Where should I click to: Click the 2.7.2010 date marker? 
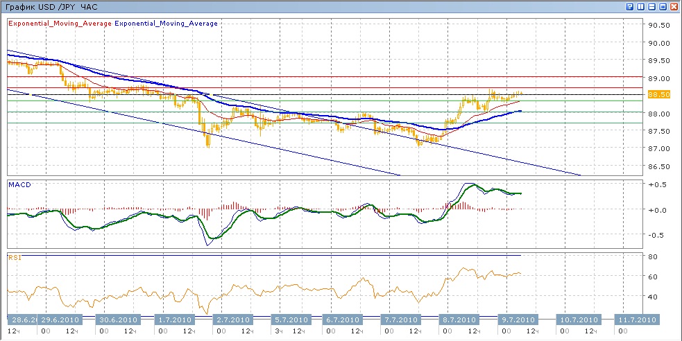pos(232,320)
